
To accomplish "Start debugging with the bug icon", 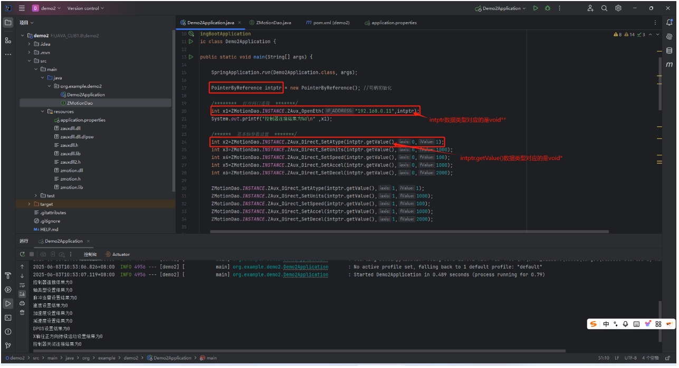I will coord(548,8).
